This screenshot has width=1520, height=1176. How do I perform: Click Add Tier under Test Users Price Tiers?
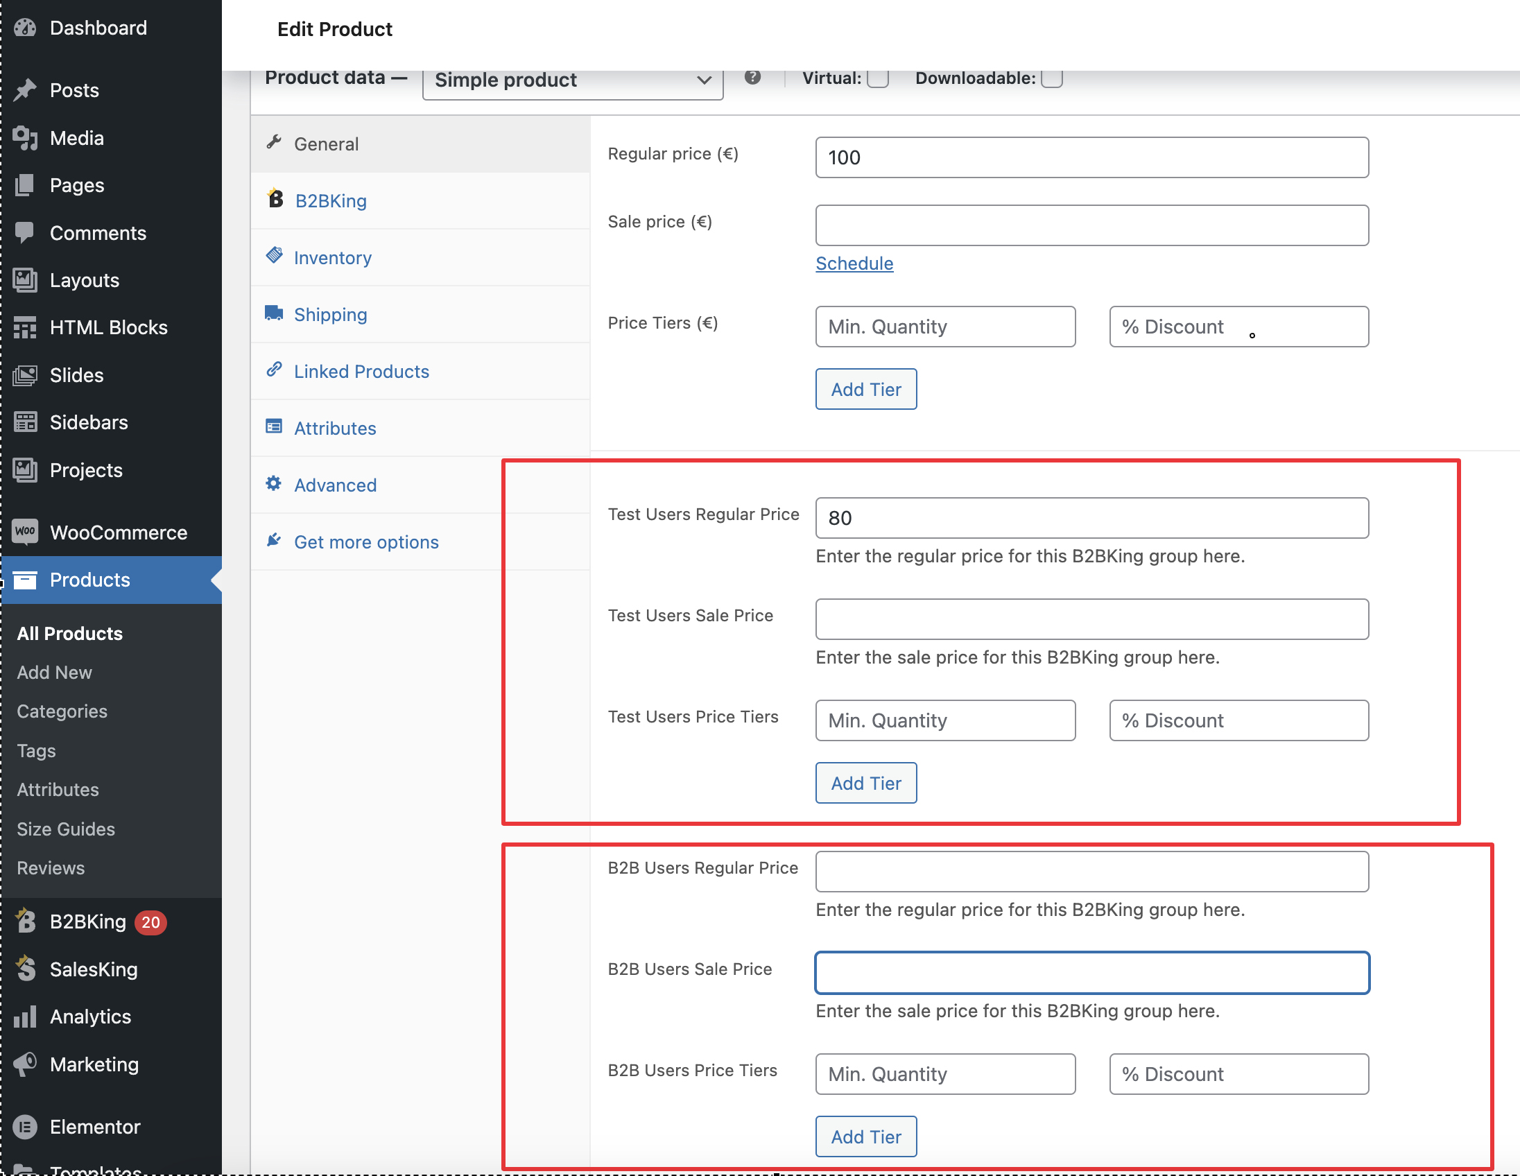click(866, 783)
